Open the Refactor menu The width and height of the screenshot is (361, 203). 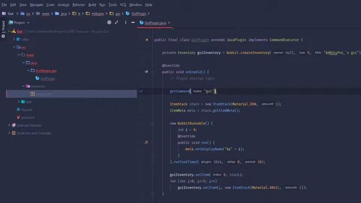pos(79,5)
